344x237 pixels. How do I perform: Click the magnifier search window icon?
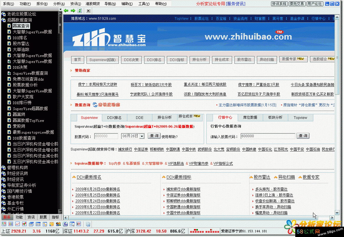coord(72,224)
